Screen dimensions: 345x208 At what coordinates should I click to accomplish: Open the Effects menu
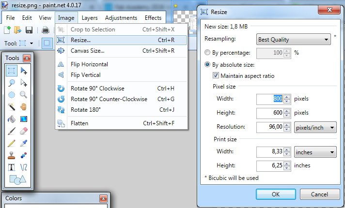coord(153,18)
